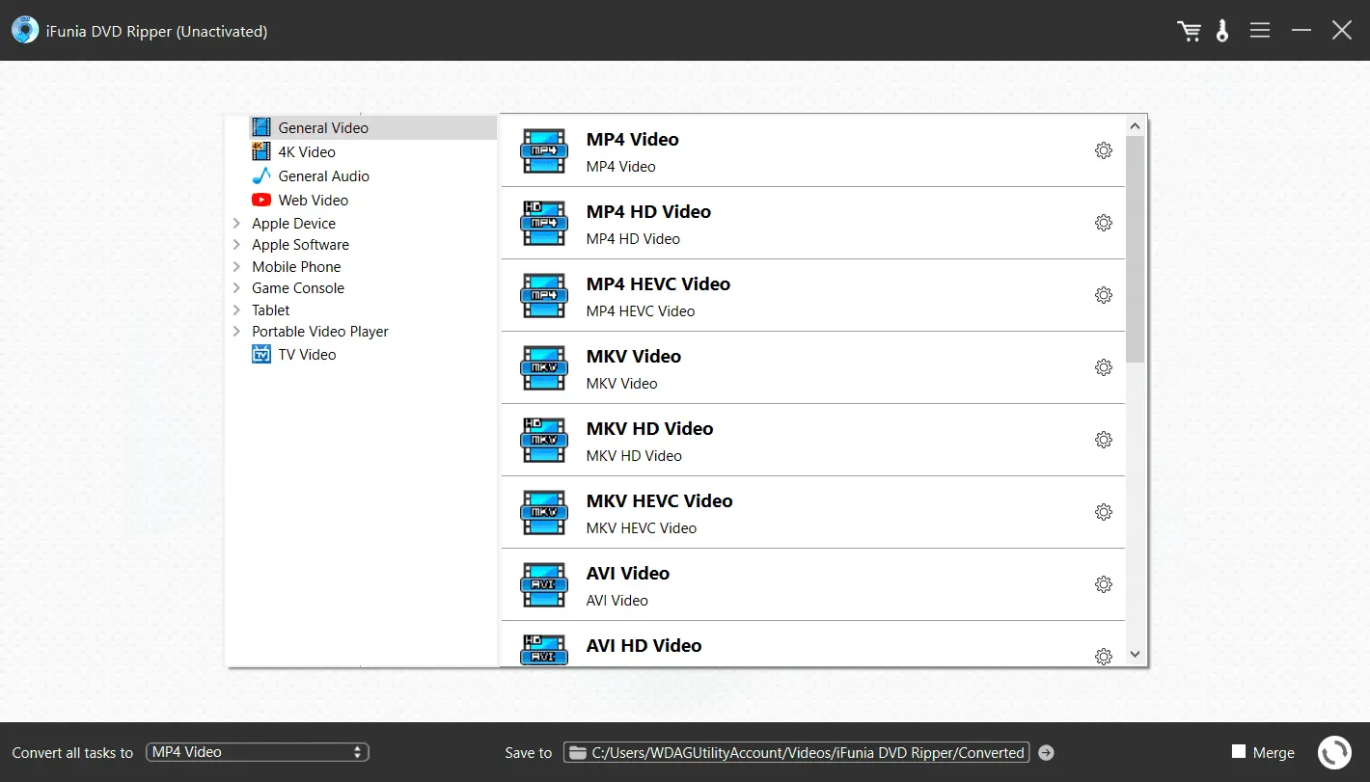Choose the MP4 HD Video format
This screenshot has width=1370, height=782.
[x=648, y=223]
